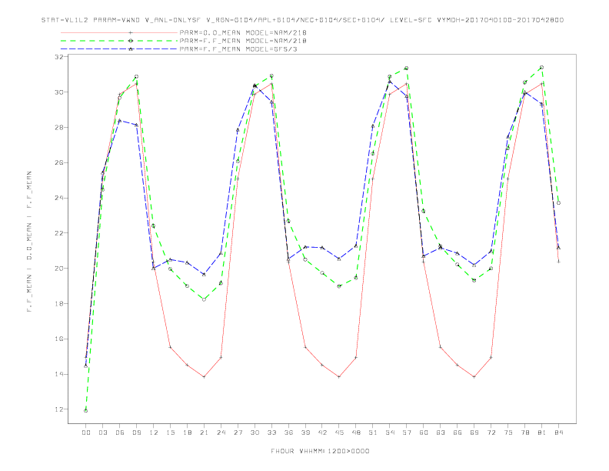Click x-axis forecast hour label 27
Viewport: 609px width, 471px height.
[x=238, y=433]
